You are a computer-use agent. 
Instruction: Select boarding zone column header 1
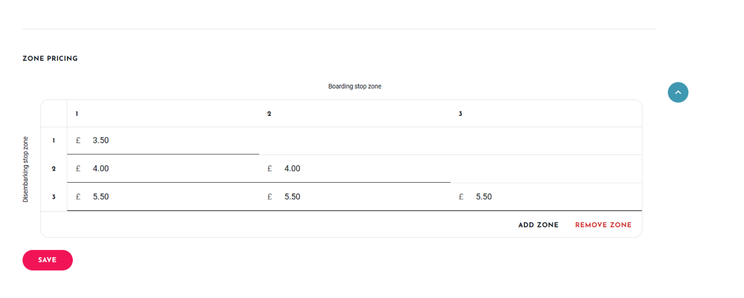pyautogui.click(x=77, y=114)
